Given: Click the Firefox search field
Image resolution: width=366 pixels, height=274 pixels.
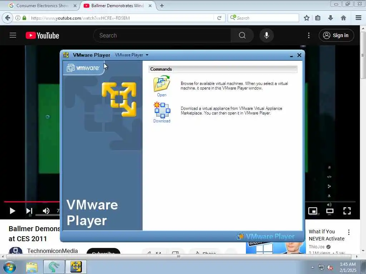Looking at the screenshot, I should [263, 18].
